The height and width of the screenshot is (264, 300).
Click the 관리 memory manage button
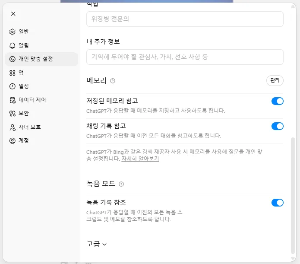coord(275,80)
